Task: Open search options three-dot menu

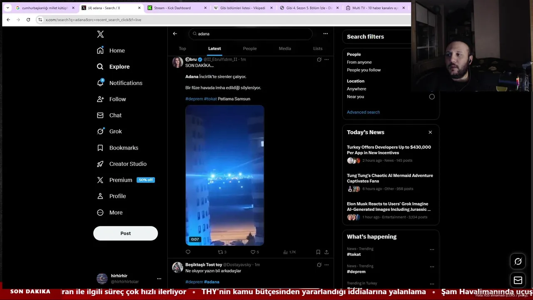Action: (326, 34)
